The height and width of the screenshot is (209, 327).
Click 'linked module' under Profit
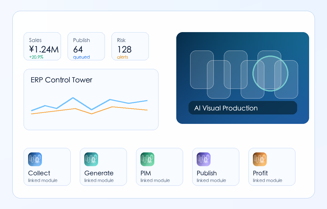tap(267, 180)
